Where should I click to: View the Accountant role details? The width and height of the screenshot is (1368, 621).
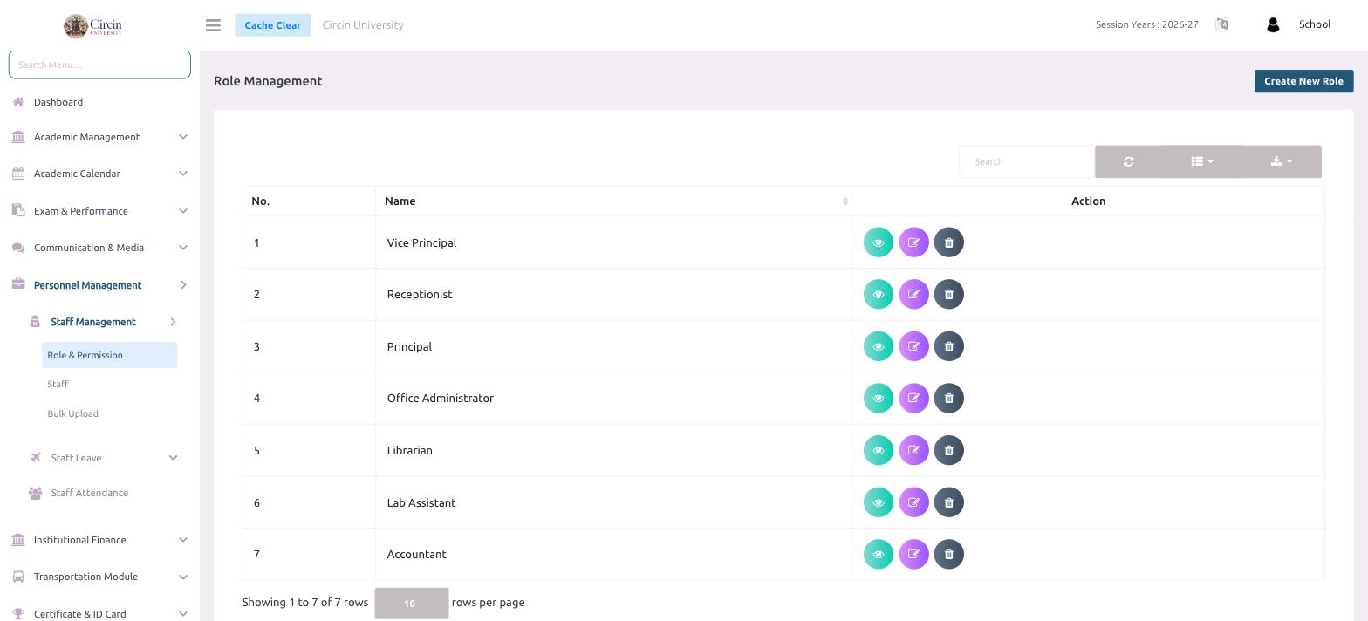(878, 554)
